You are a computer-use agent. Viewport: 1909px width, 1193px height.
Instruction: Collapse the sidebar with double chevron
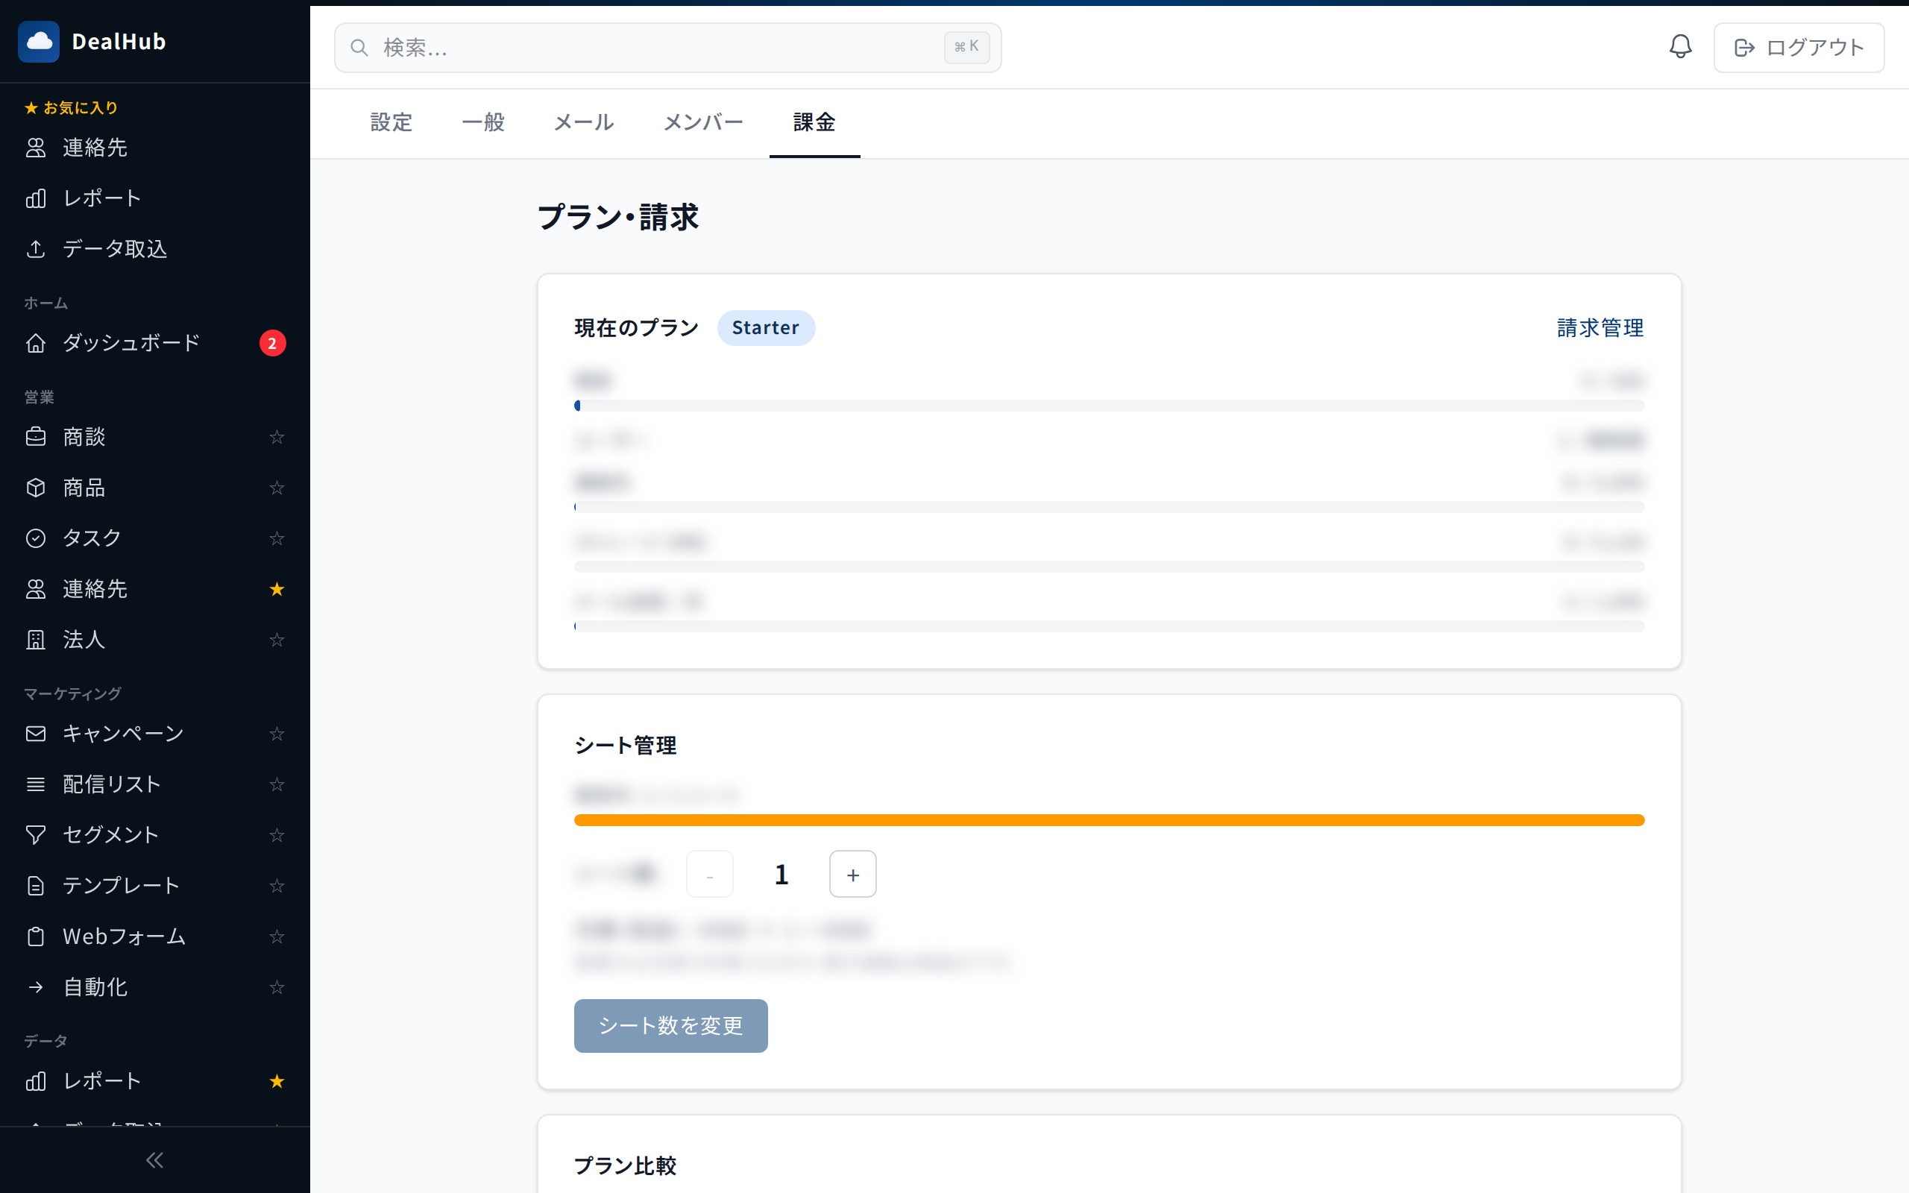154,1160
